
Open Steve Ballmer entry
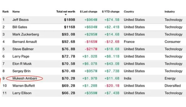(x=23, y=49)
